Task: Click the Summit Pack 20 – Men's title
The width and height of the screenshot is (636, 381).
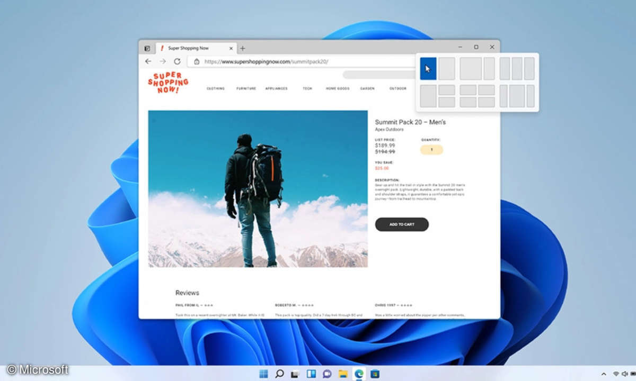Action: tap(410, 122)
